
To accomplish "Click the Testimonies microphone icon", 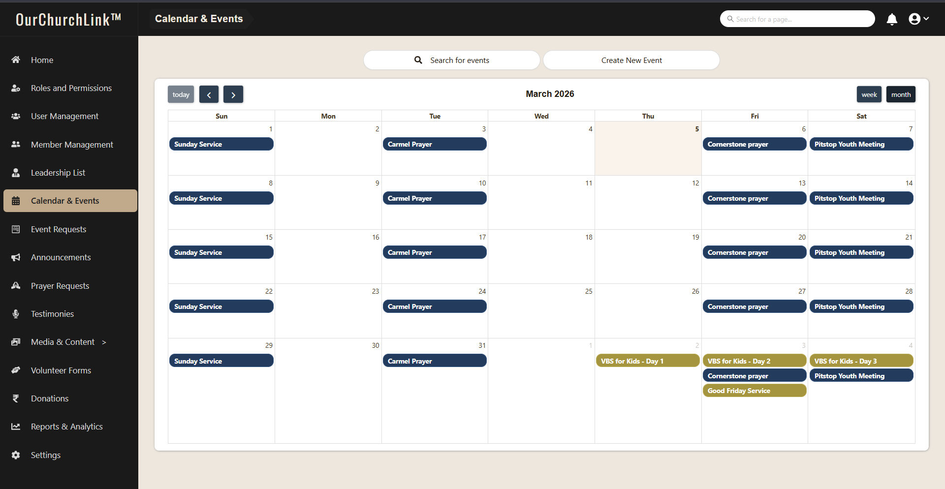I will click(x=16, y=314).
